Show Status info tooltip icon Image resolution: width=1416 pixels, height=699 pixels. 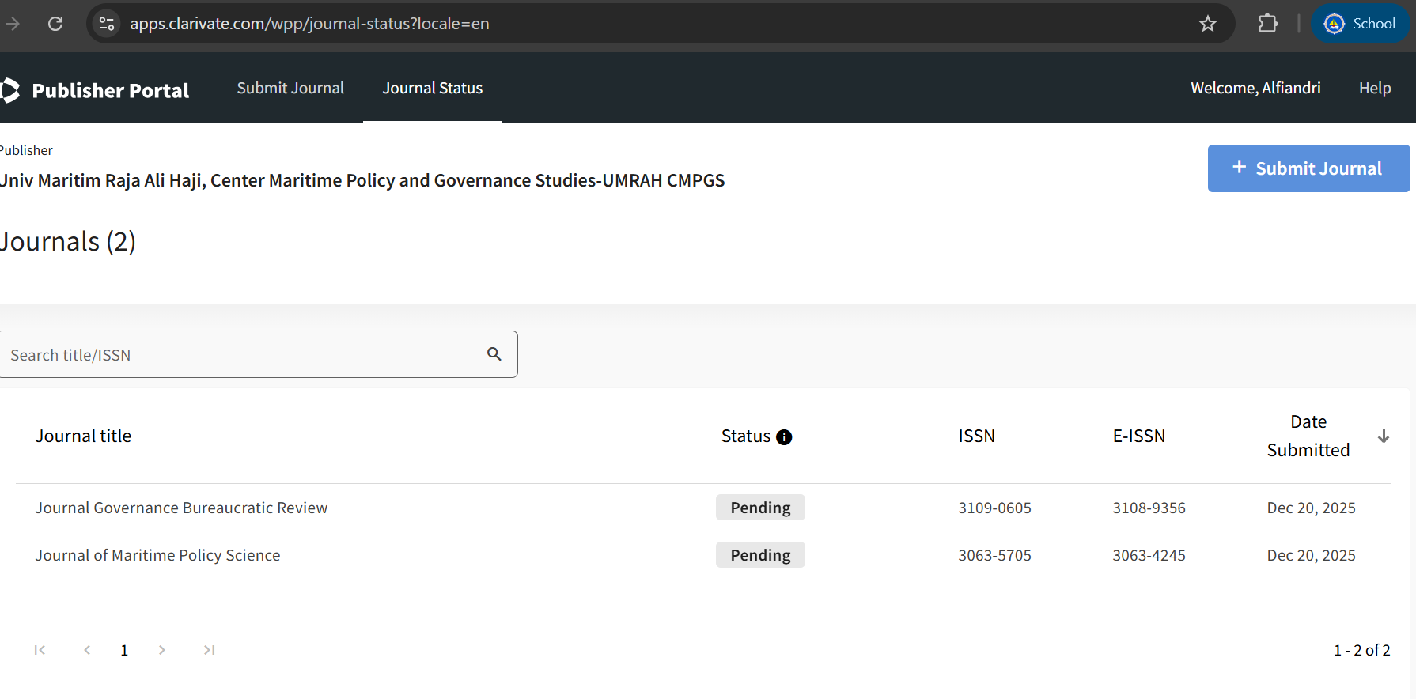784,437
